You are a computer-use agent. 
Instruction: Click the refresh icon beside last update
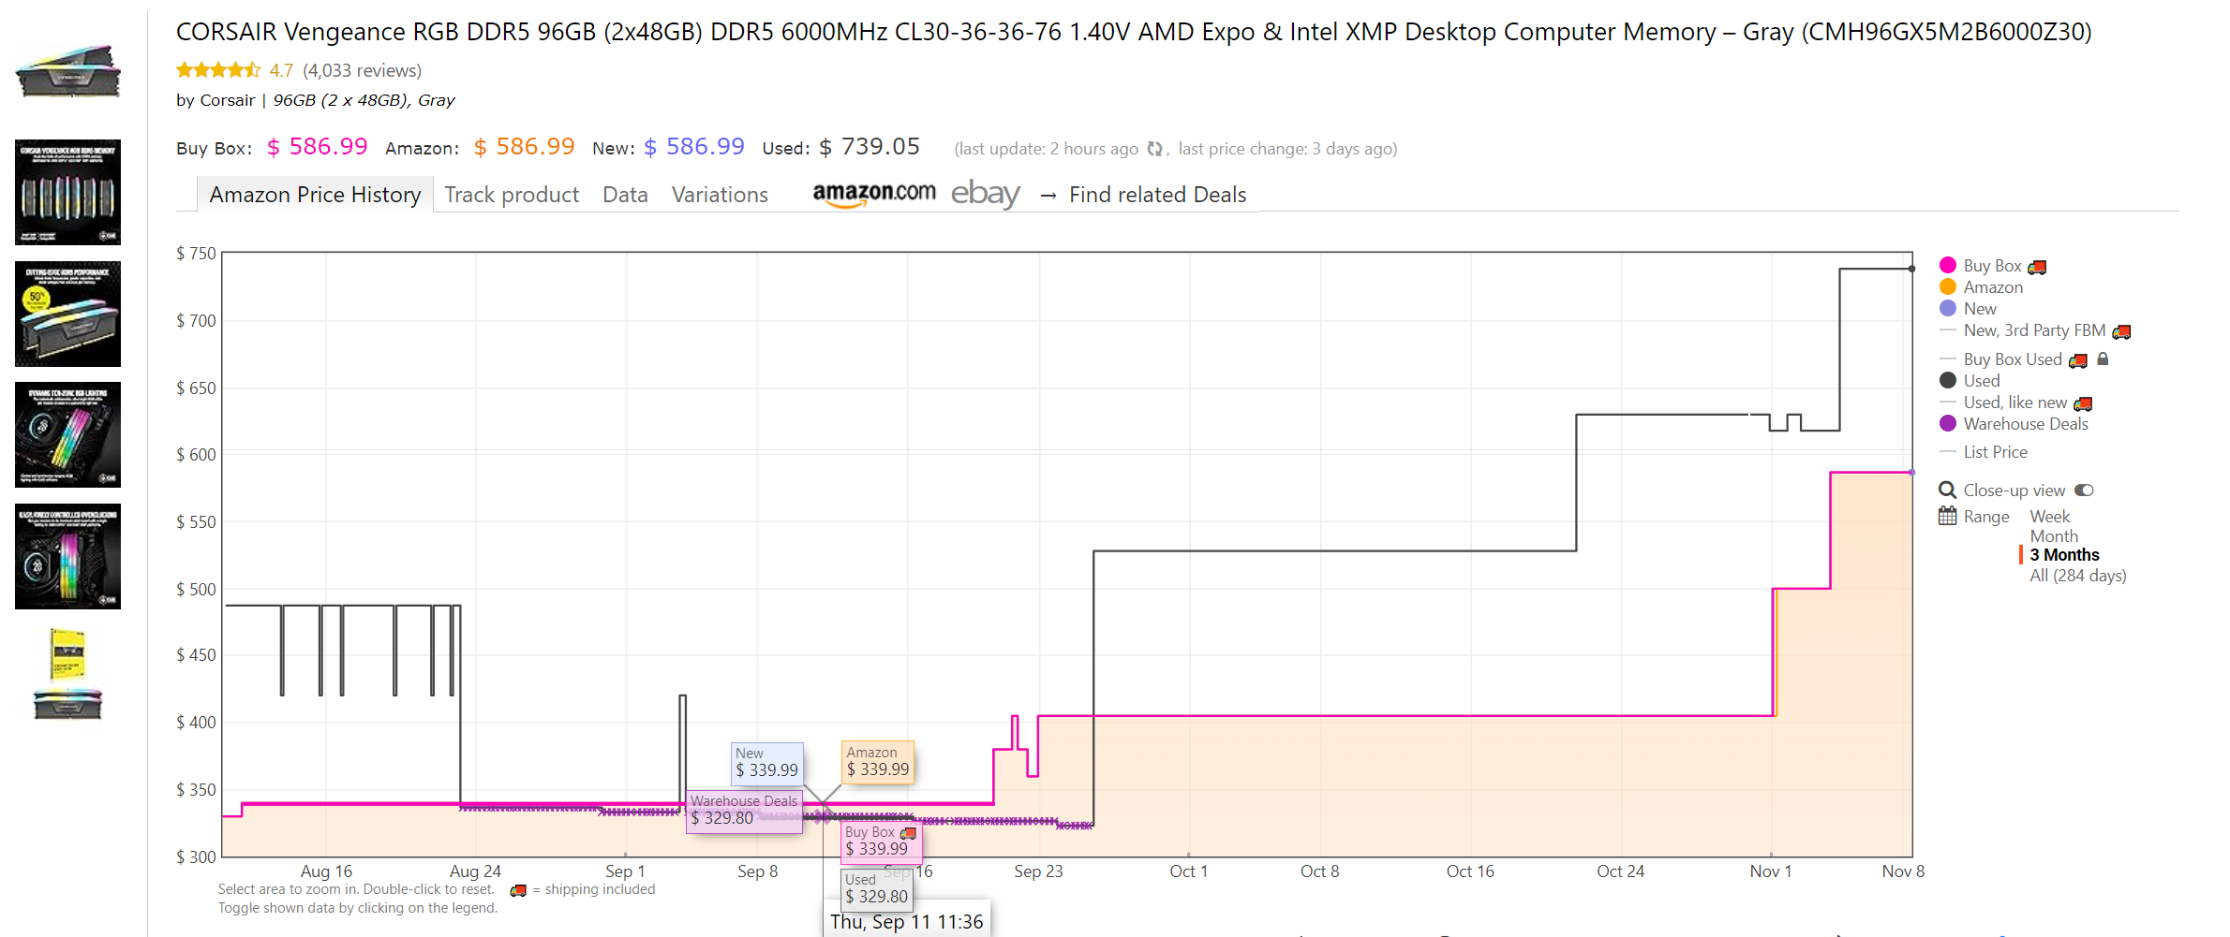click(1154, 149)
